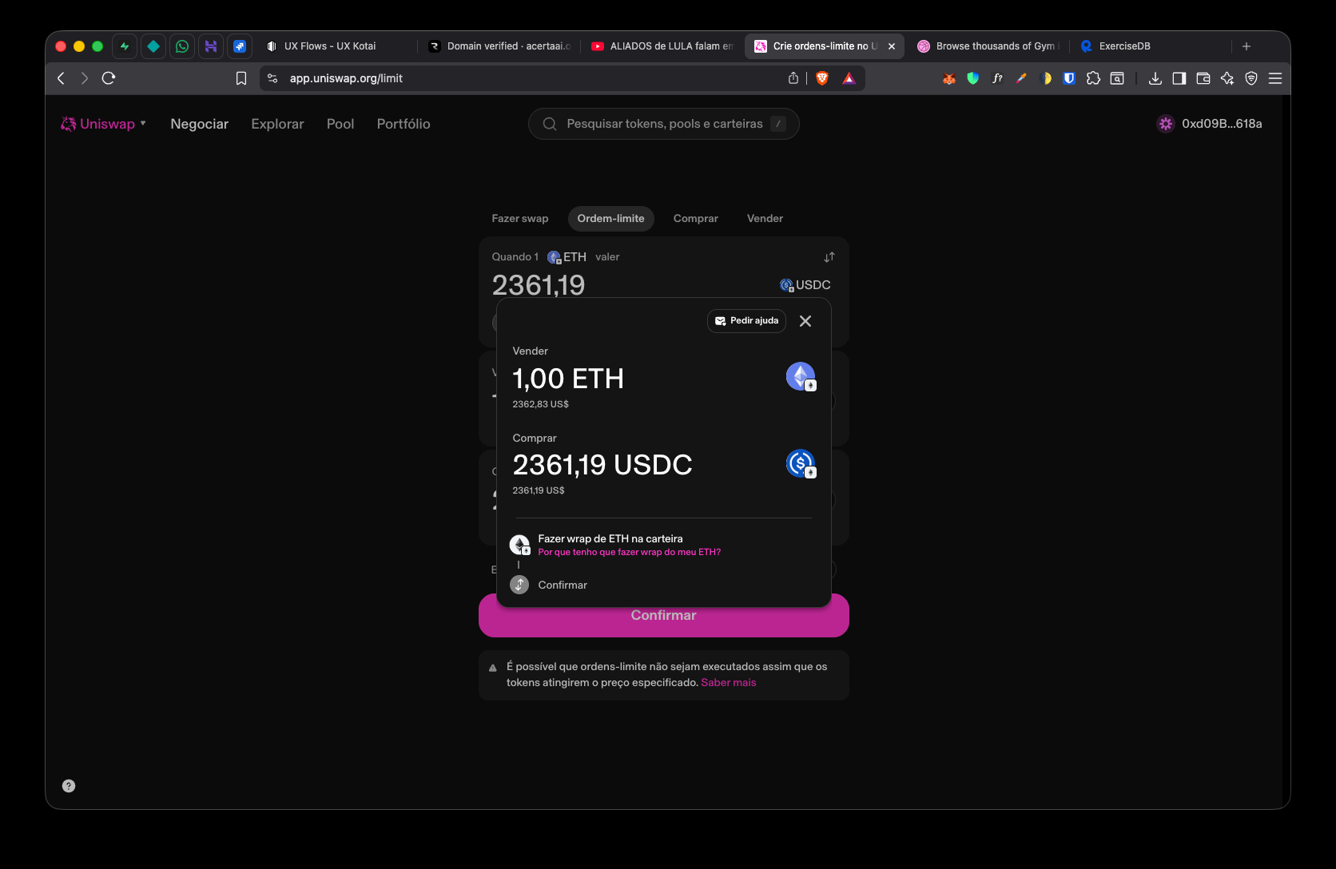
Task: Click the Brave Rewards triangle icon
Action: 849,78
